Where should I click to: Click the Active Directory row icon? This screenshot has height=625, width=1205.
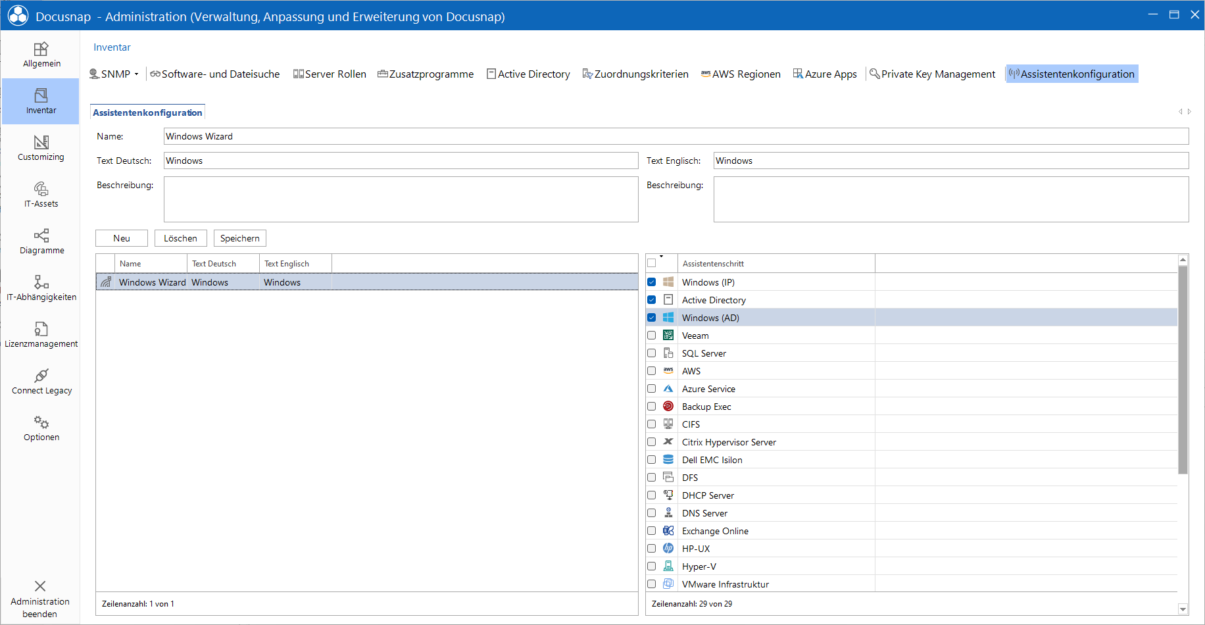668,300
